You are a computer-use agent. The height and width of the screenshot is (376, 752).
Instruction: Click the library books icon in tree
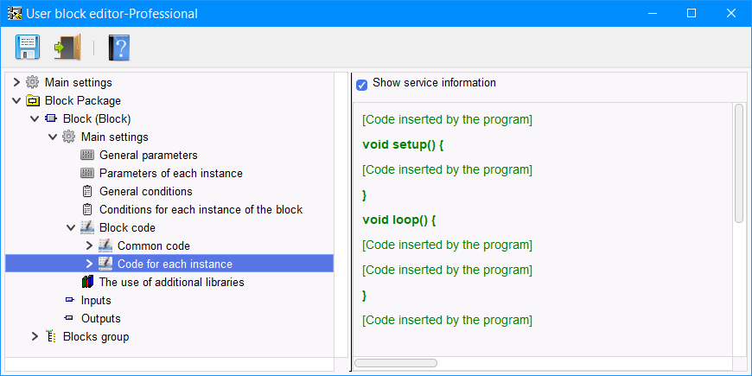point(86,283)
